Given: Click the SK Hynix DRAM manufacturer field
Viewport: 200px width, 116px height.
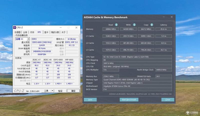Looking at the screenshot, I should [42, 48].
